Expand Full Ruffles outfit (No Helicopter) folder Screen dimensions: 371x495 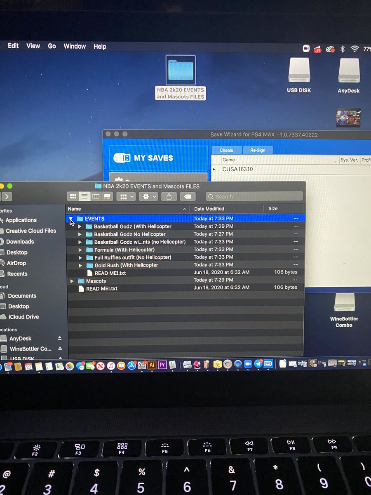[x=80, y=257]
